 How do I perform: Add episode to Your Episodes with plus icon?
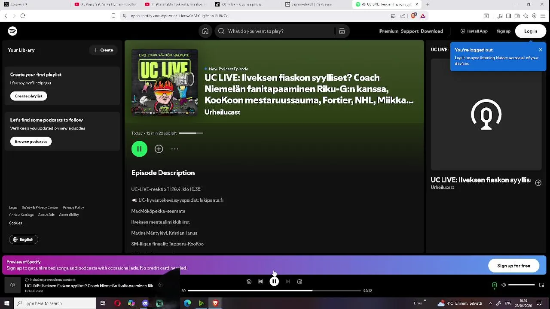coord(159,149)
